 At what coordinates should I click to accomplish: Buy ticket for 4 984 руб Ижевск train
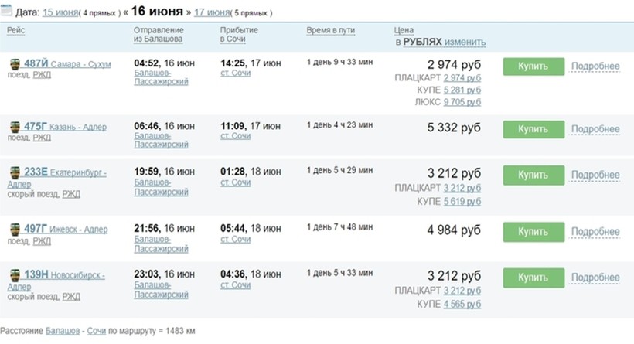[x=533, y=231]
